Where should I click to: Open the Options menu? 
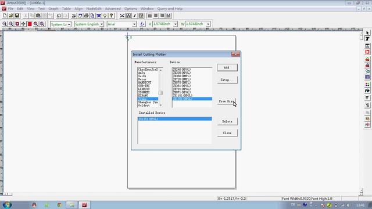131,9
